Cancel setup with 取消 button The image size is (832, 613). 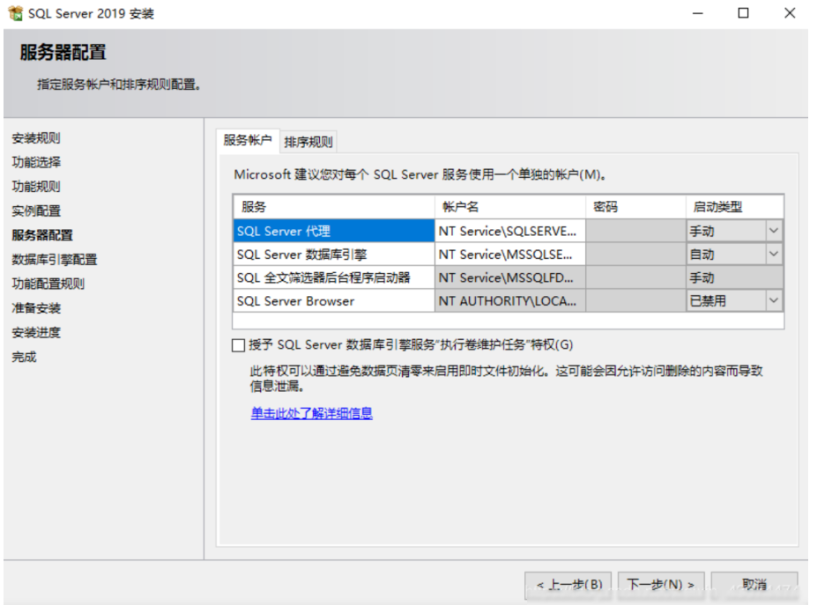(x=754, y=585)
